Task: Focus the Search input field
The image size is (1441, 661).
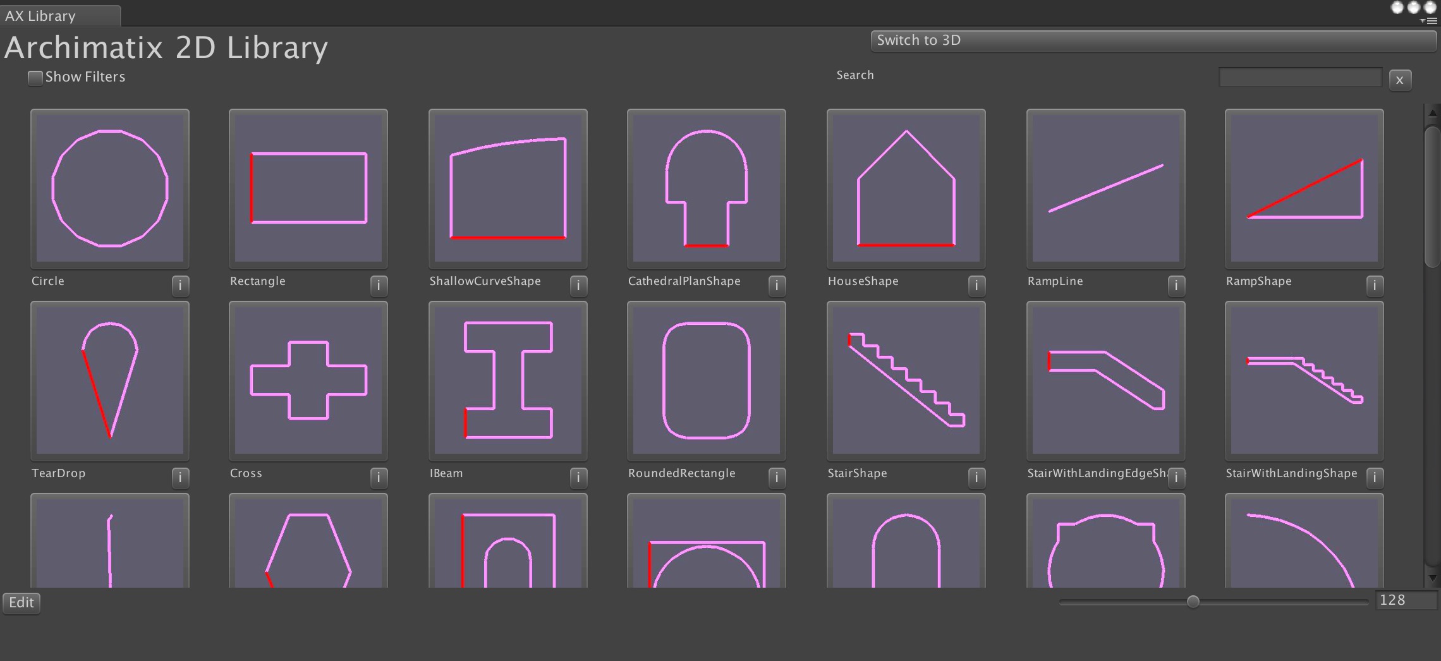Action: [1300, 78]
